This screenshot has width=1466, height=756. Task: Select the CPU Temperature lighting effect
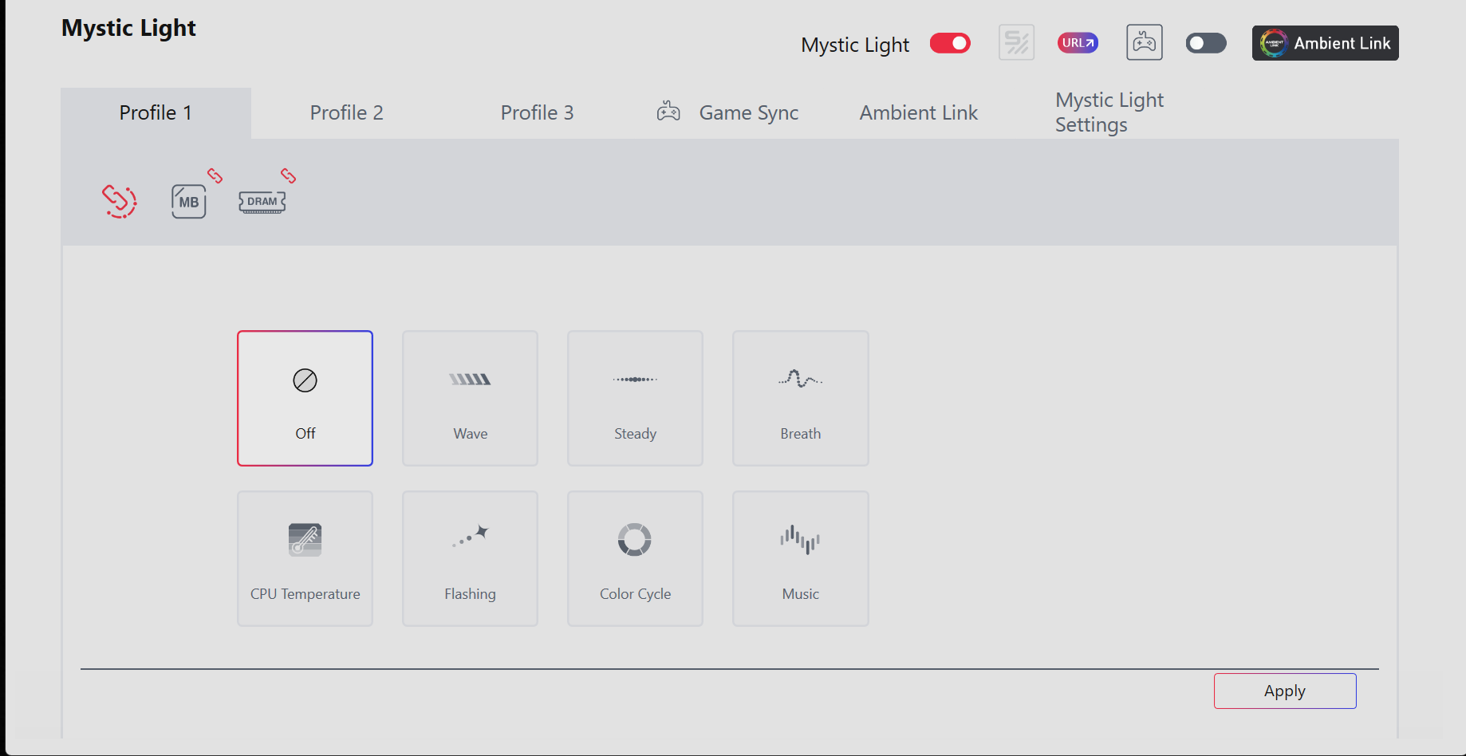click(305, 559)
